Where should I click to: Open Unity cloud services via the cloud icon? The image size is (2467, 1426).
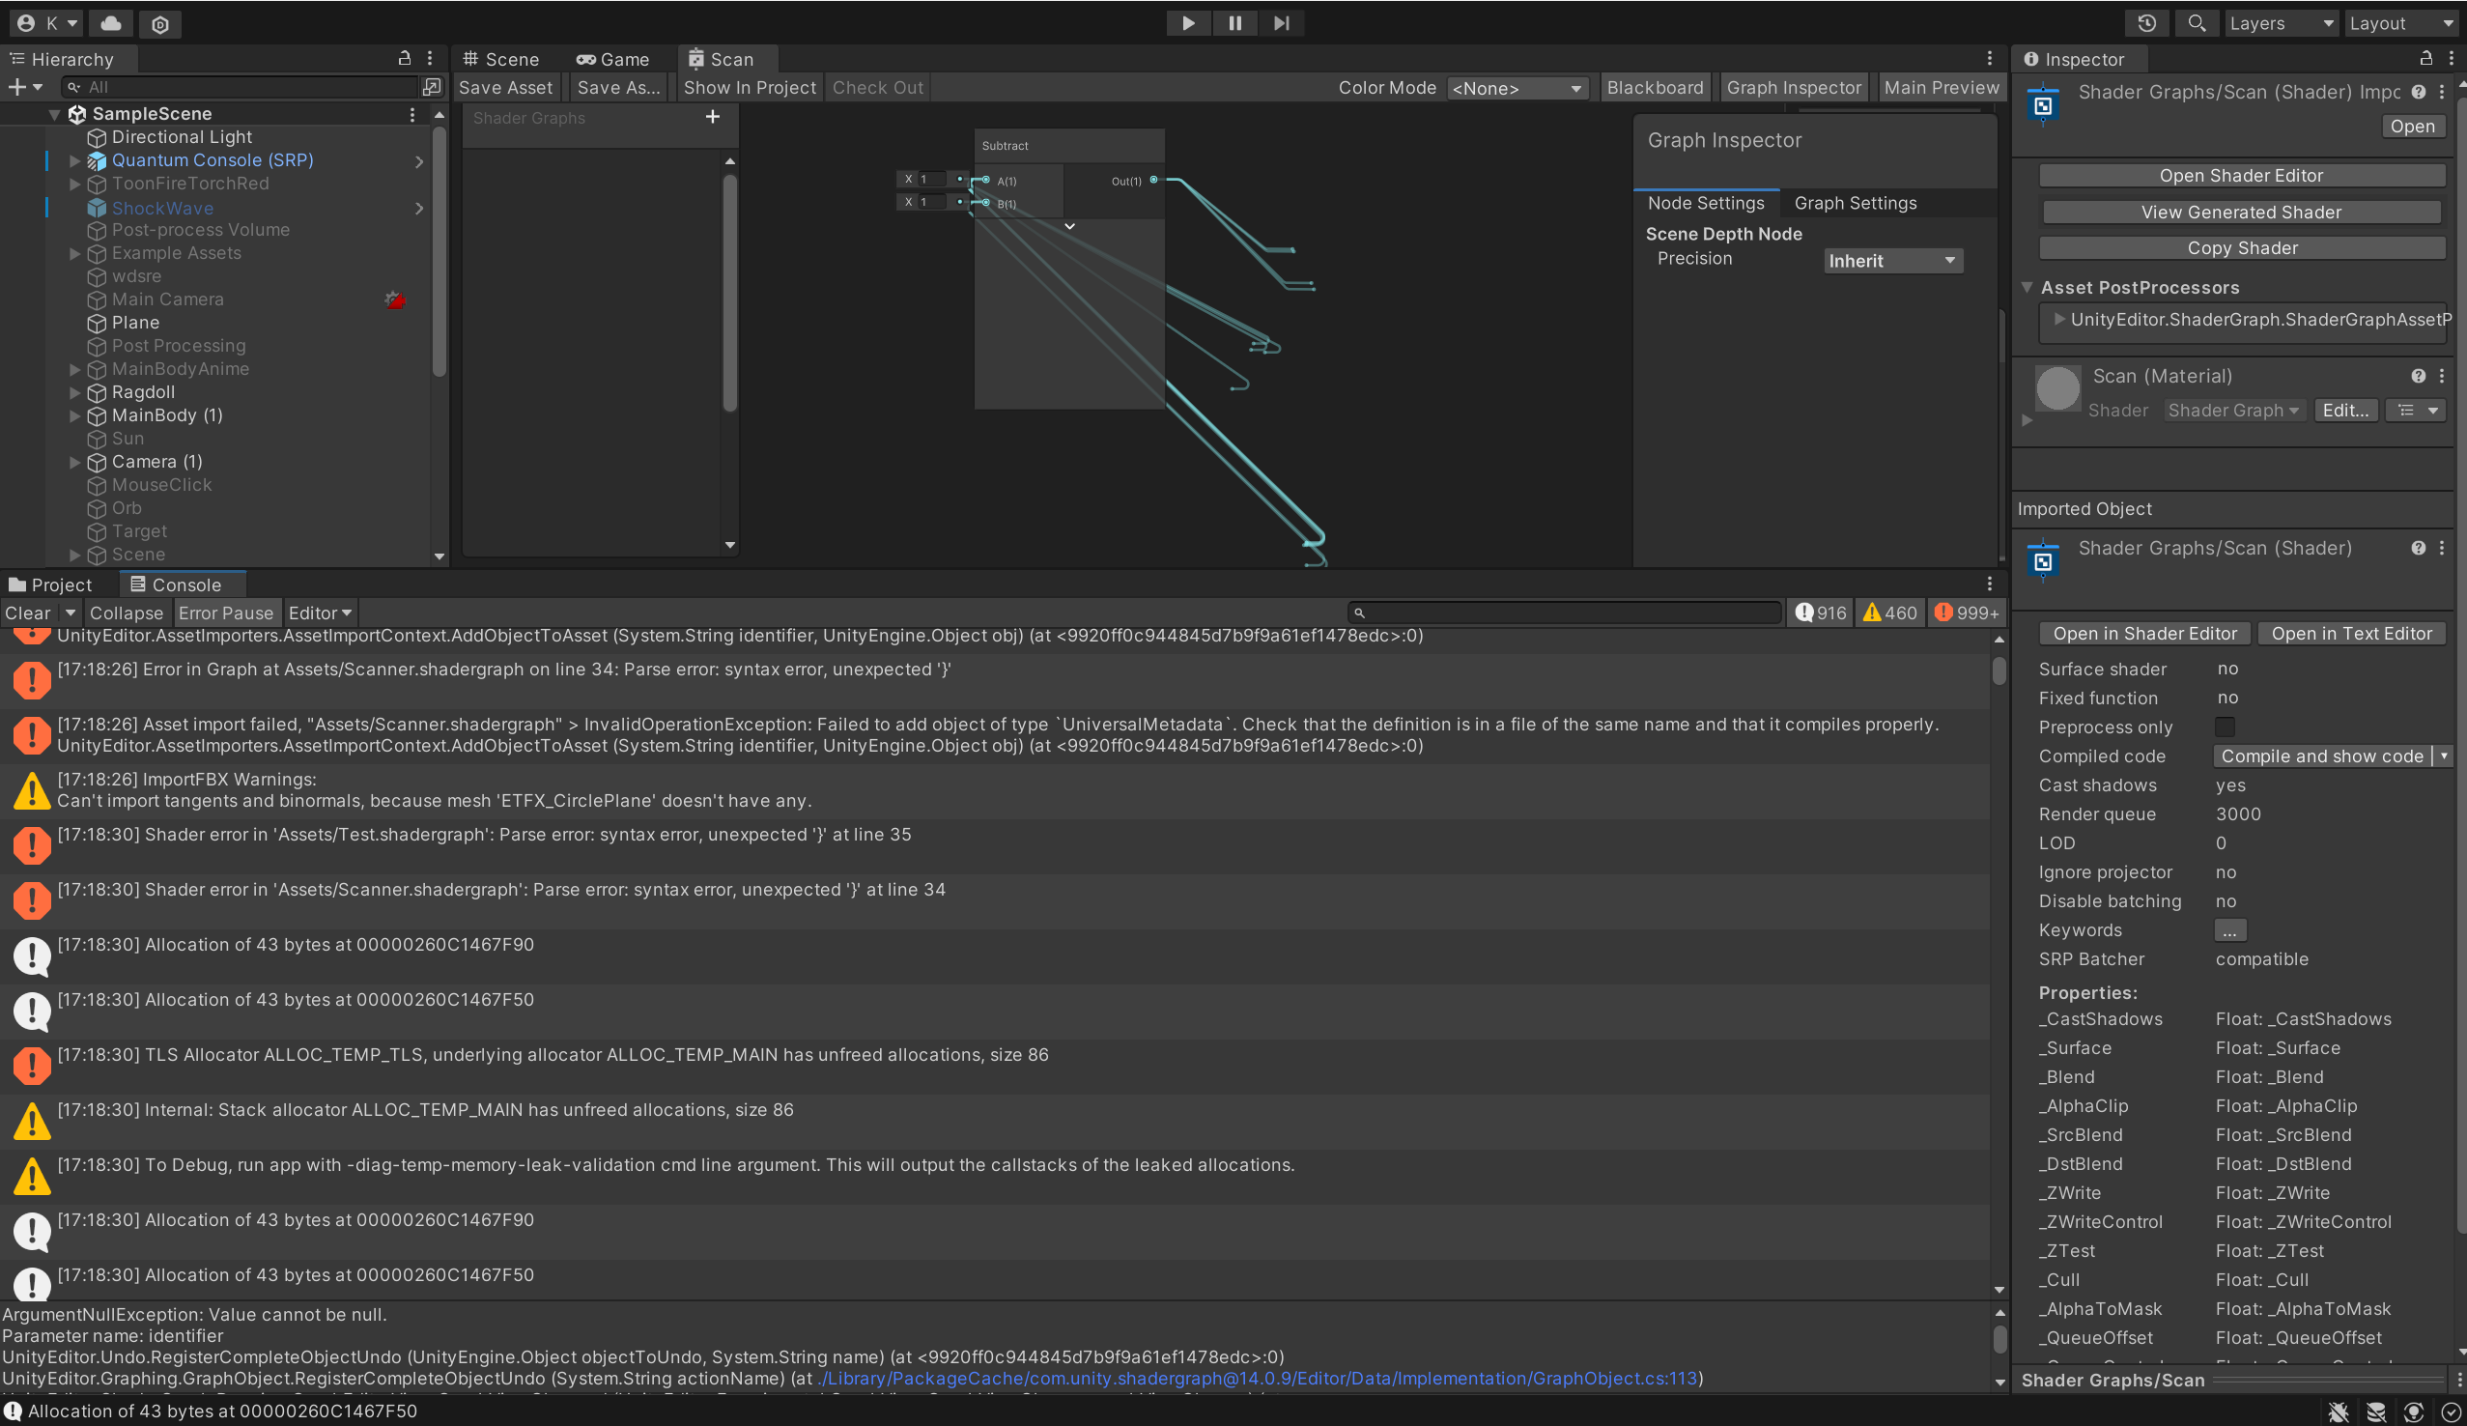(110, 23)
